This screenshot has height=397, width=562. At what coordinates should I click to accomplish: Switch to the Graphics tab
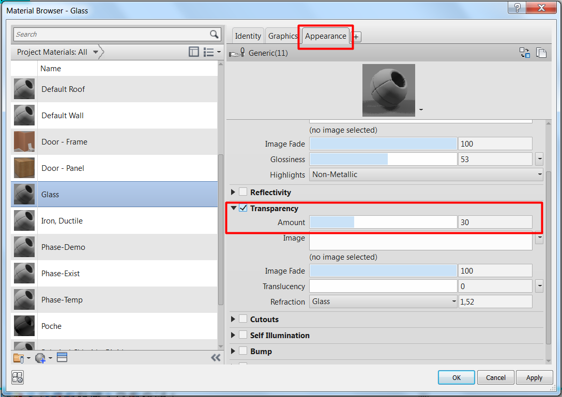pyautogui.click(x=282, y=36)
